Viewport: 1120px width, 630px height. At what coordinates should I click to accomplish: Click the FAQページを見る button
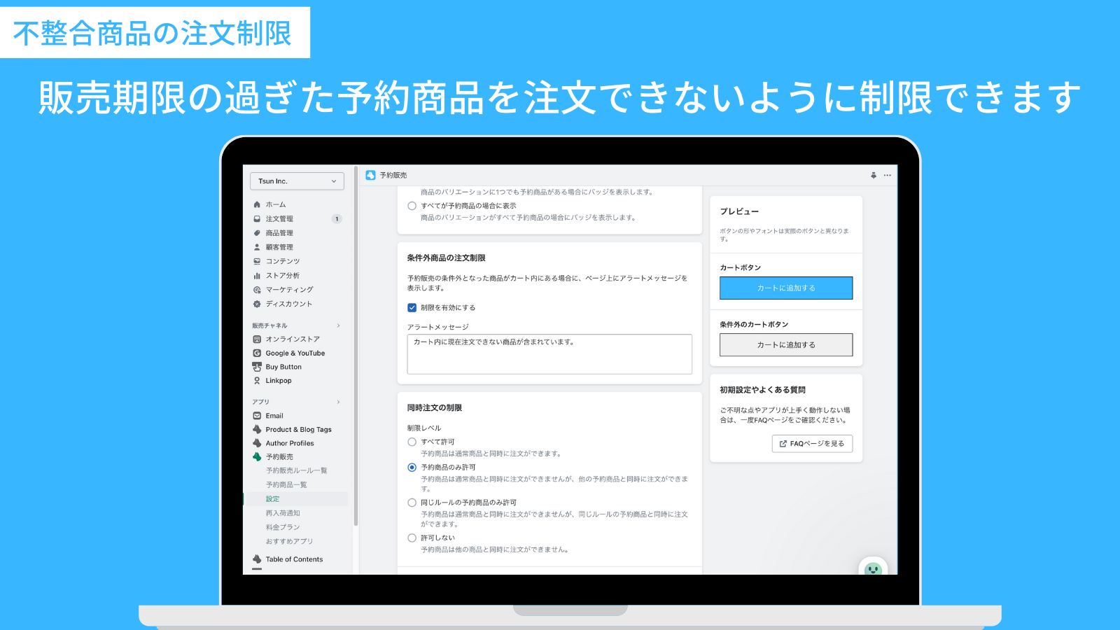pos(812,444)
